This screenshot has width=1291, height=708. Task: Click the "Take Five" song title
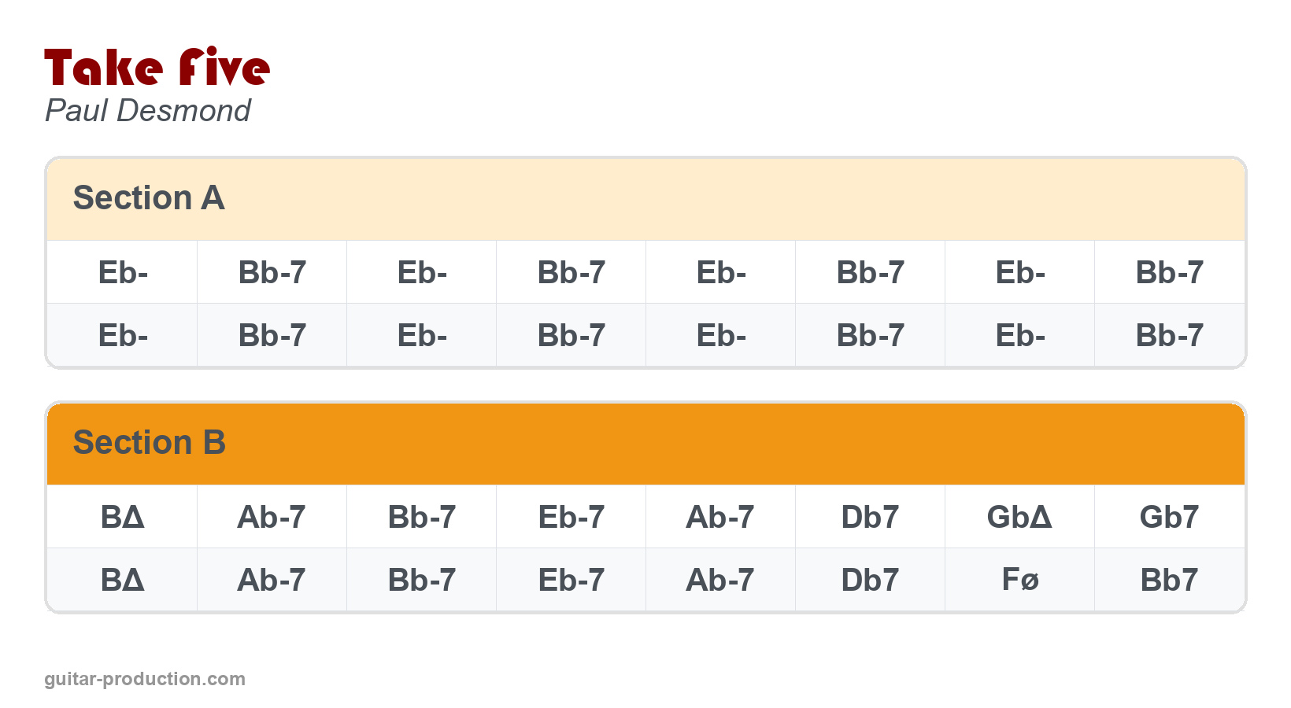click(x=157, y=68)
